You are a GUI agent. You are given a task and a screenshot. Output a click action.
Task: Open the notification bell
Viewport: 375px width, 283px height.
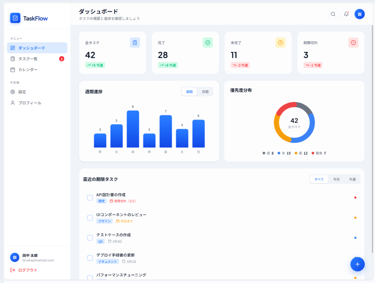346,14
